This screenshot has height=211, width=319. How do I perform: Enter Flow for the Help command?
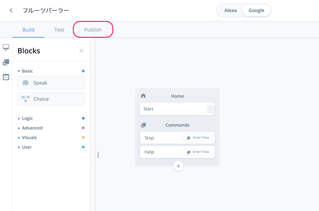tap(198, 152)
